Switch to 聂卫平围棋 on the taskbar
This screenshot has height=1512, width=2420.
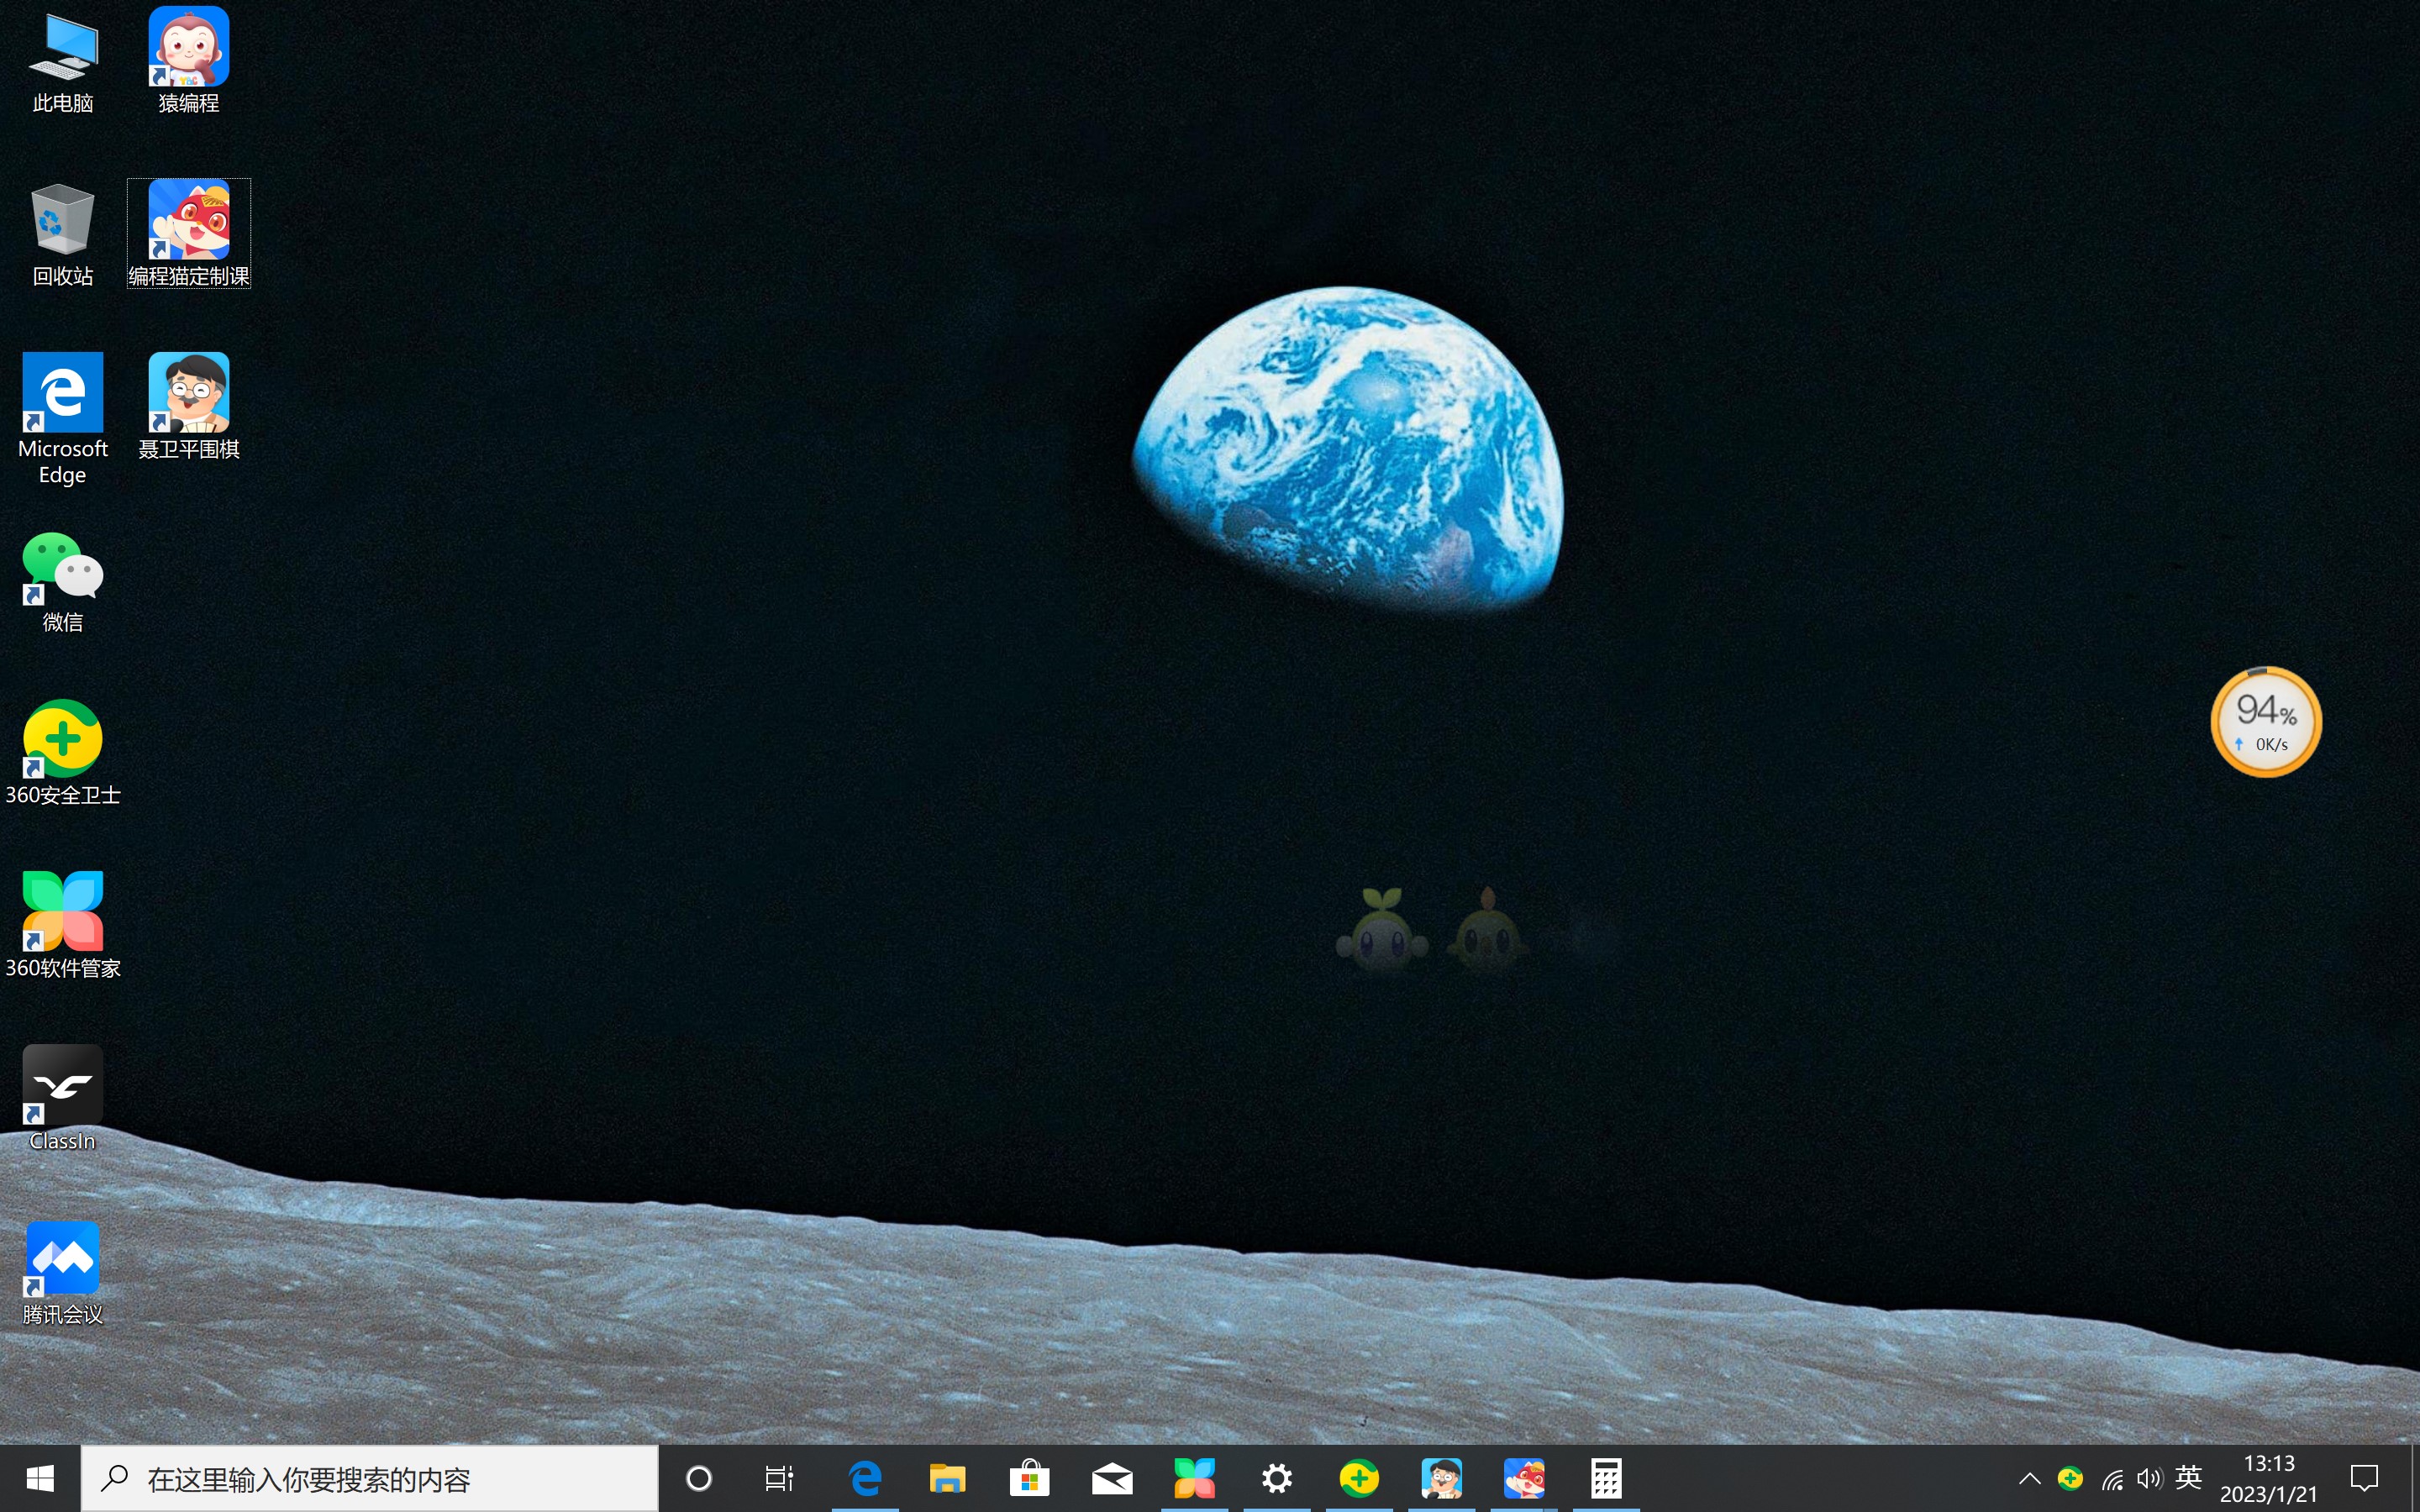coord(1441,1478)
